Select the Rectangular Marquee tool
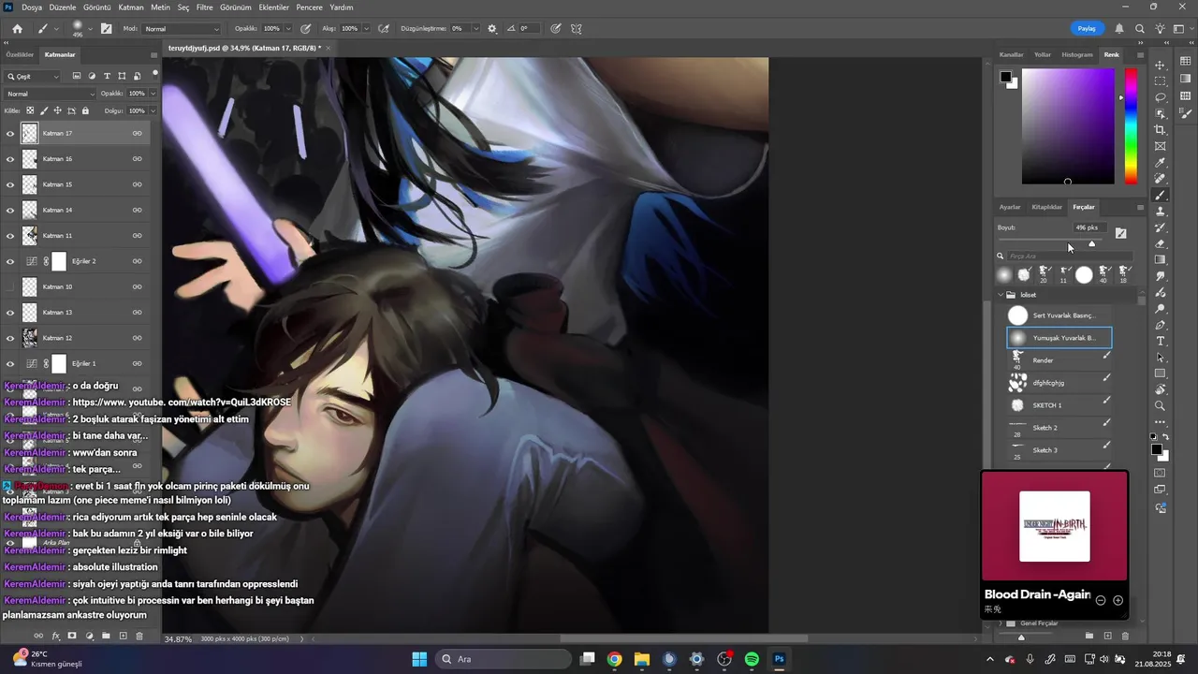The width and height of the screenshot is (1198, 674). tap(1161, 81)
